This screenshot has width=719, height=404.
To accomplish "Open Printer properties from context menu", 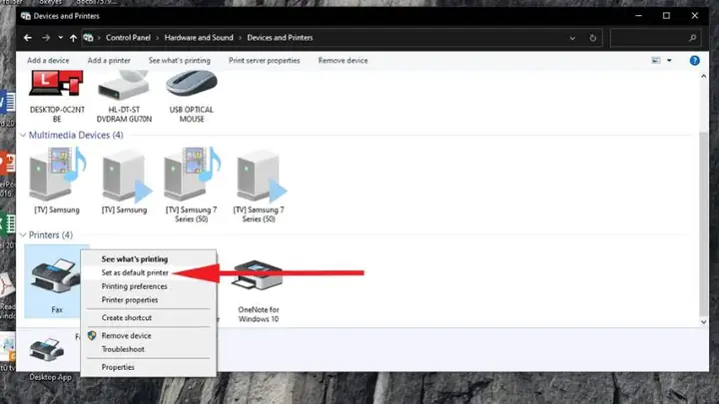I will [130, 300].
